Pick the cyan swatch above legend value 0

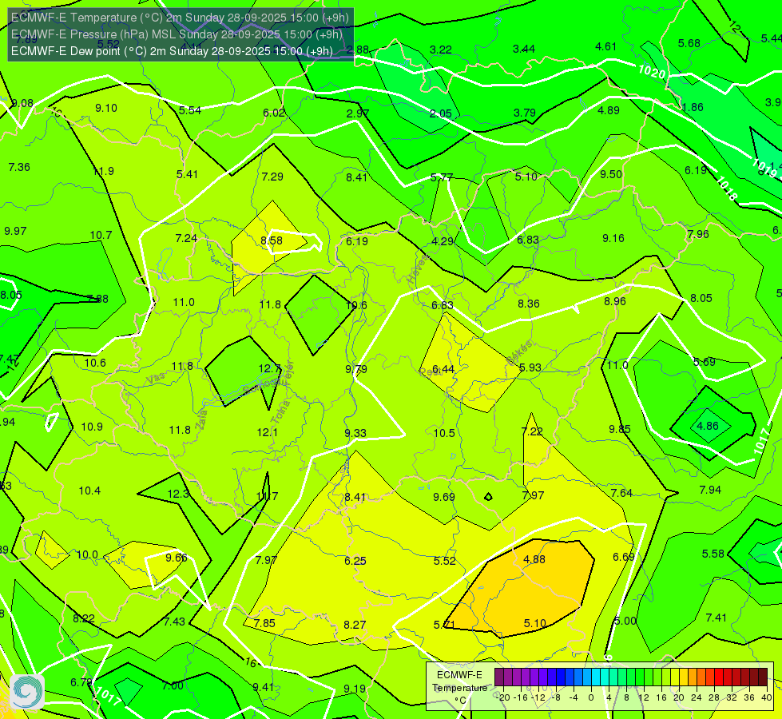coord(595,677)
